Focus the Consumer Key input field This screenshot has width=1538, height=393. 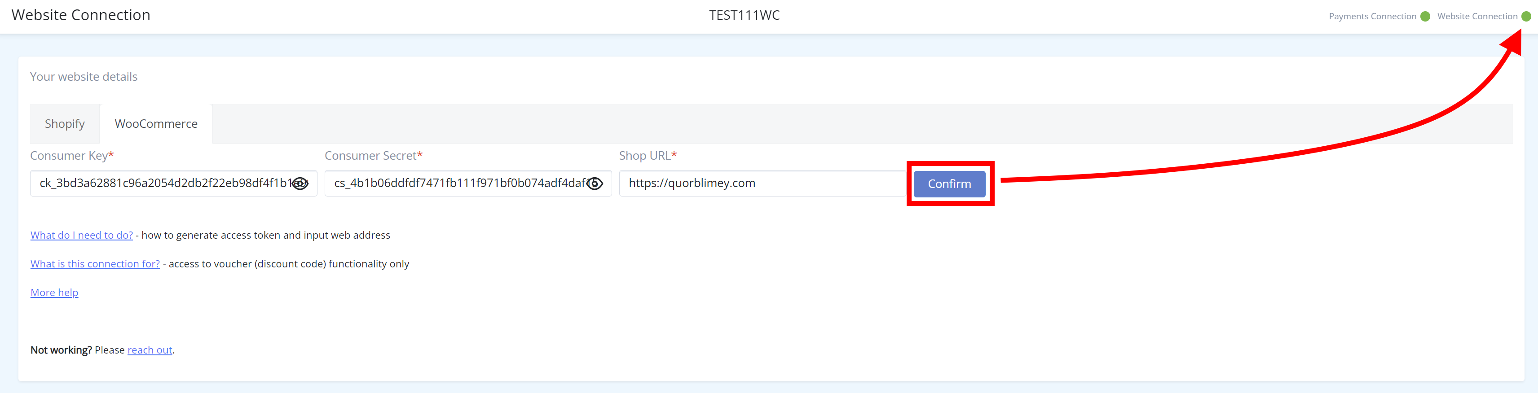coord(173,183)
